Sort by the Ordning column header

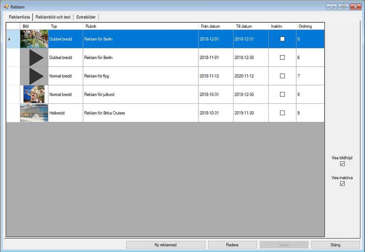[310, 26]
